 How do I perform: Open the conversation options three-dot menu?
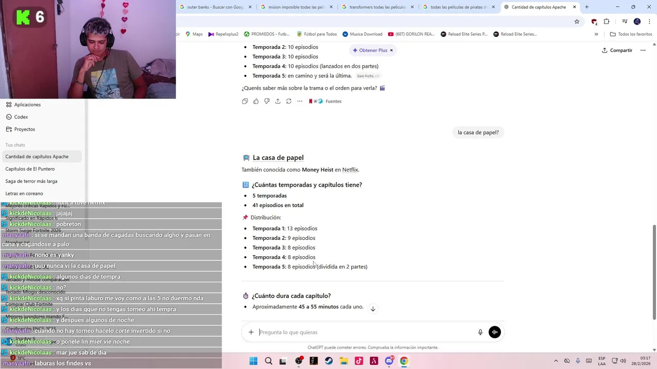point(643,50)
